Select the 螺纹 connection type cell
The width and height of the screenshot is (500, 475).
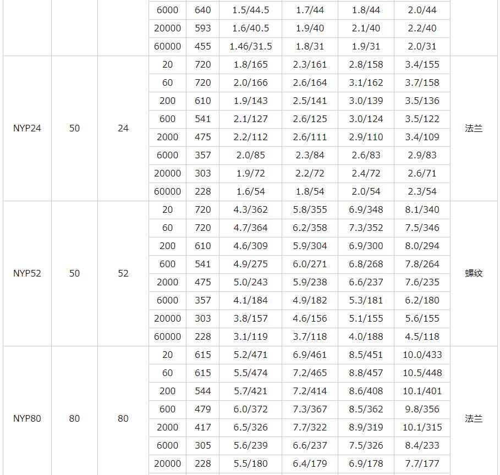point(473,273)
